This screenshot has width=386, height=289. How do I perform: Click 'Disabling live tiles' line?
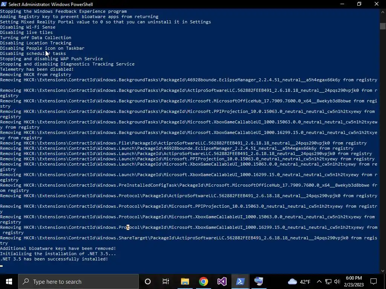point(26,32)
